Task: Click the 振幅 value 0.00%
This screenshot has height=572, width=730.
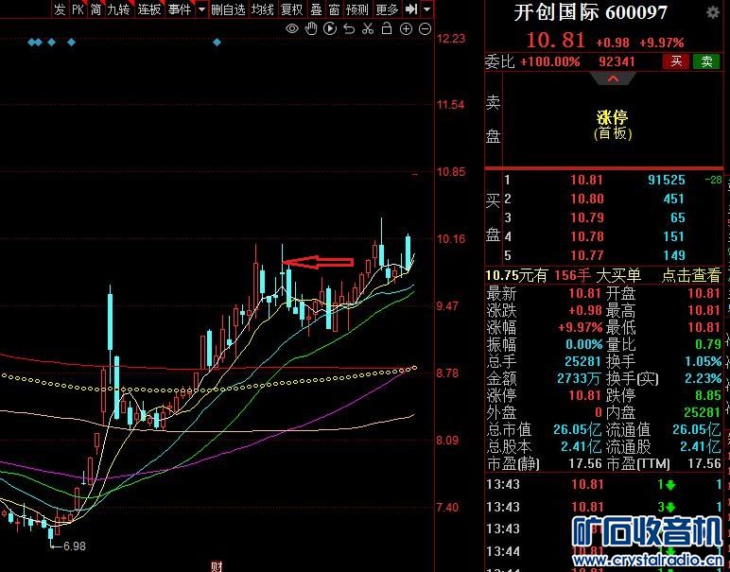Action: (583, 344)
